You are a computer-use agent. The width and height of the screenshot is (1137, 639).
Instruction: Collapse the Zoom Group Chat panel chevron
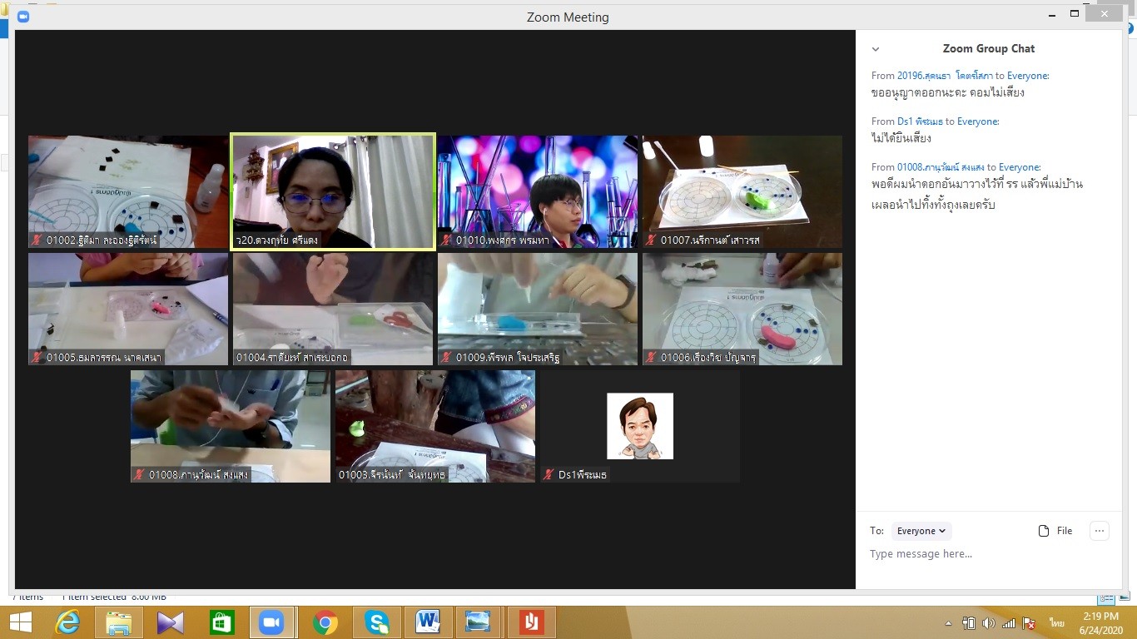pyautogui.click(x=875, y=49)
